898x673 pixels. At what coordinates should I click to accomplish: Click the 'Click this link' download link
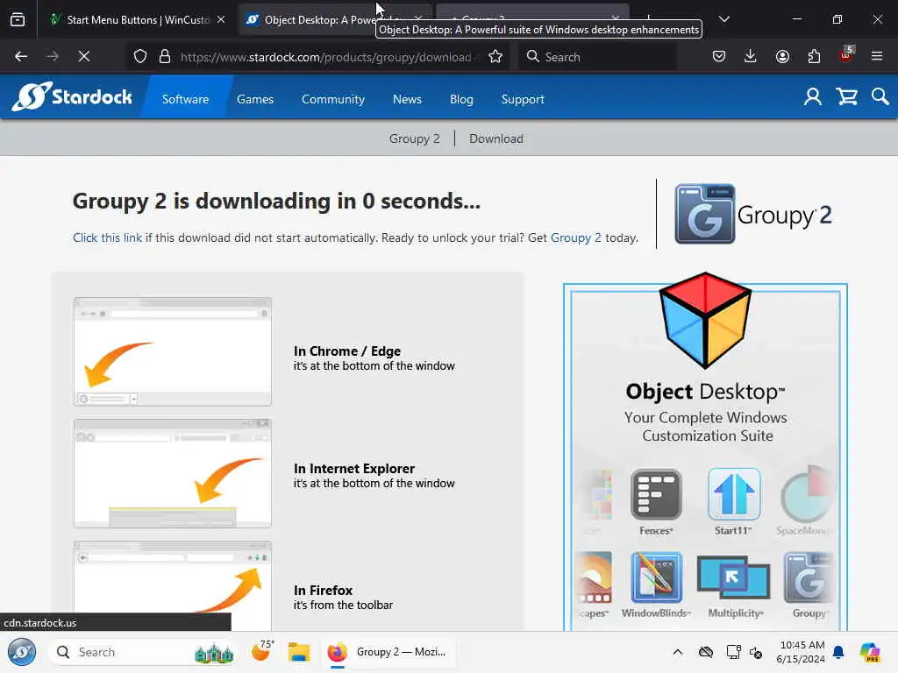pyautogui.click(x=107, y=237)
